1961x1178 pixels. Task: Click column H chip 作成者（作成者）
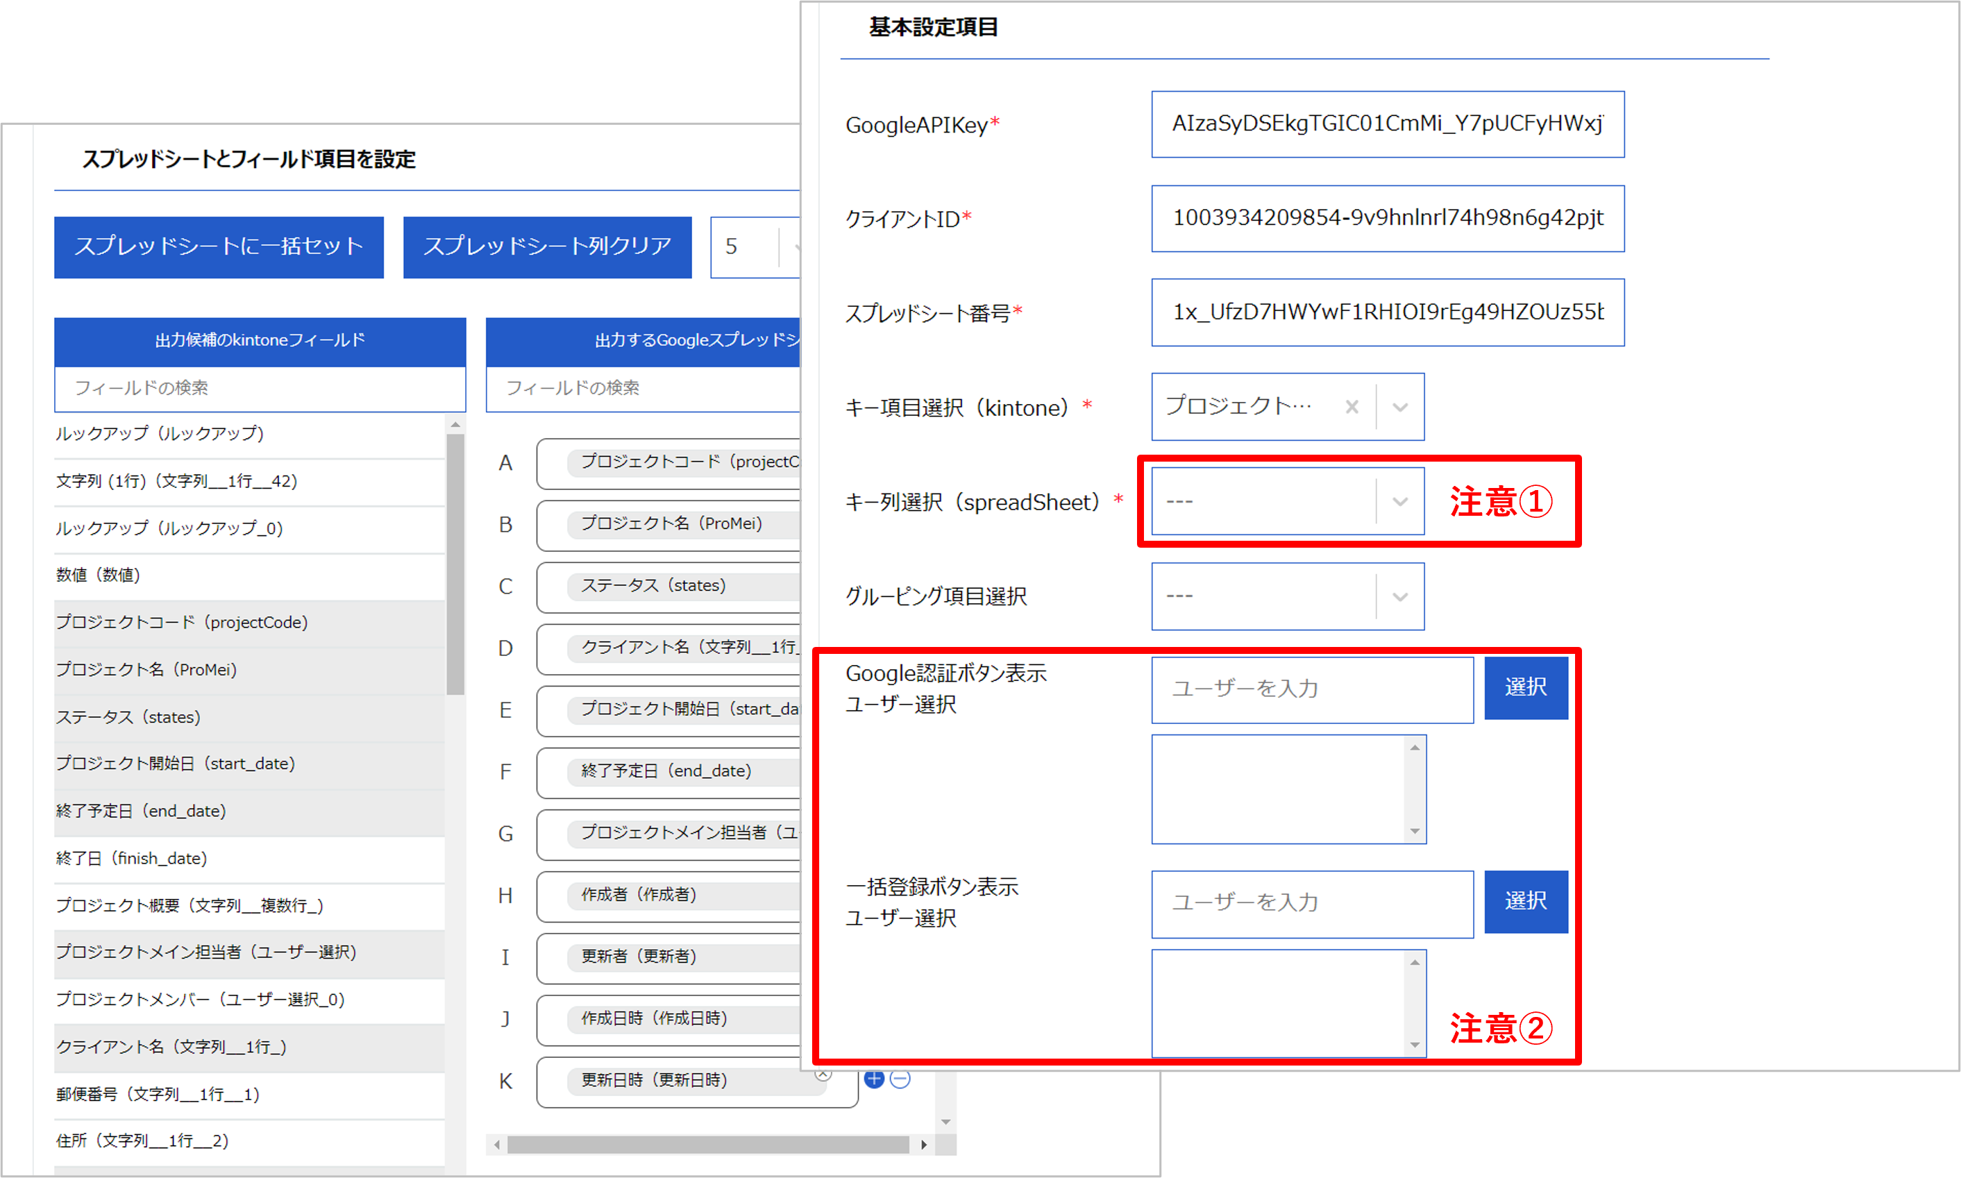click(x=683, y=895)
